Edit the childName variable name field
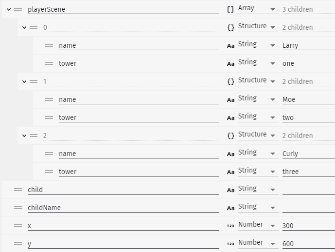 coord(123,208)
